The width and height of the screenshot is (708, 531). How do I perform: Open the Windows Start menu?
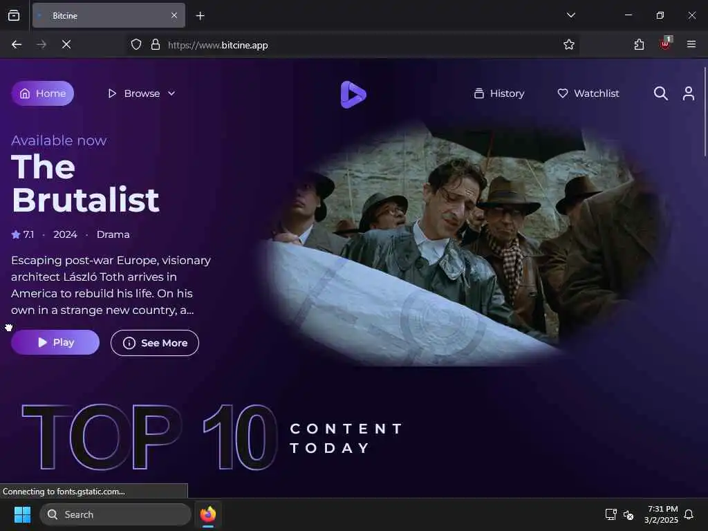point(22,514)
